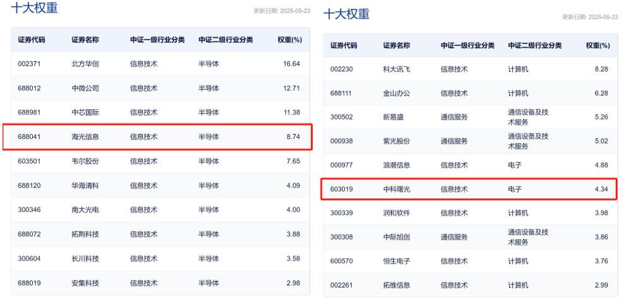
Task: Click the 中科曙光 name cell
Action: (x=397, y=189)
